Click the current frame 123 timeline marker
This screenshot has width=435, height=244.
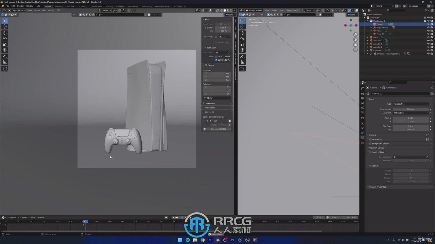[85, 222]
